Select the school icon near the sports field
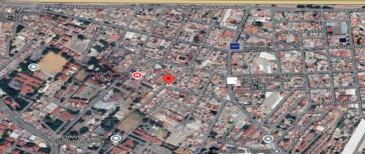Image resolution: width=365 pixels, height=154 pixels. [33, 67]
